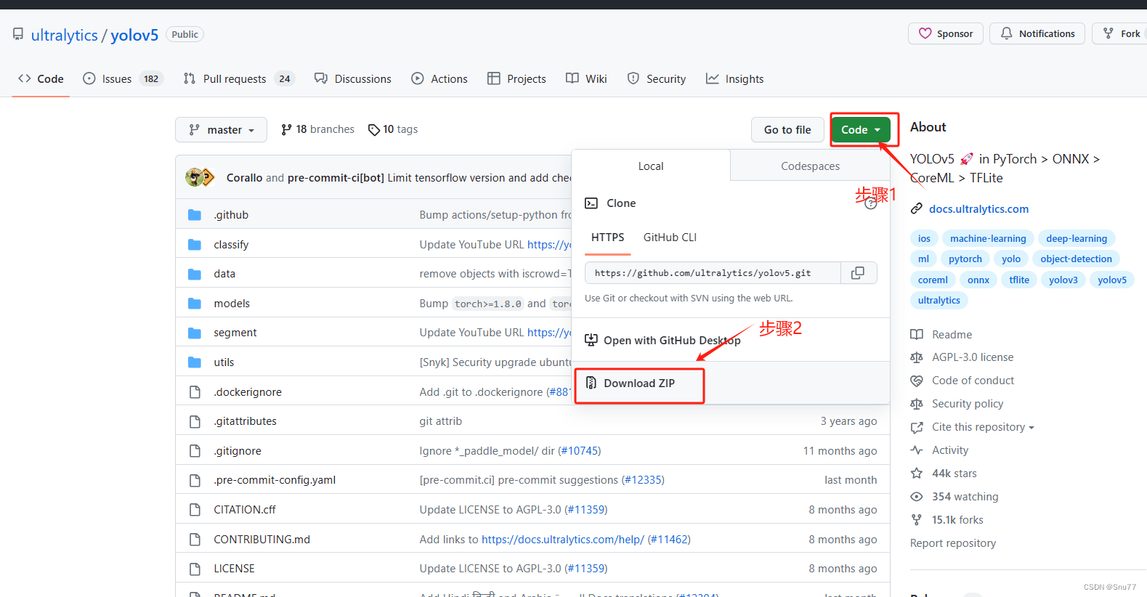Open the .pre-commit-config.yaml file
Image resolution: width=1147 pixels, height=597 pixels.
(275, 480)
